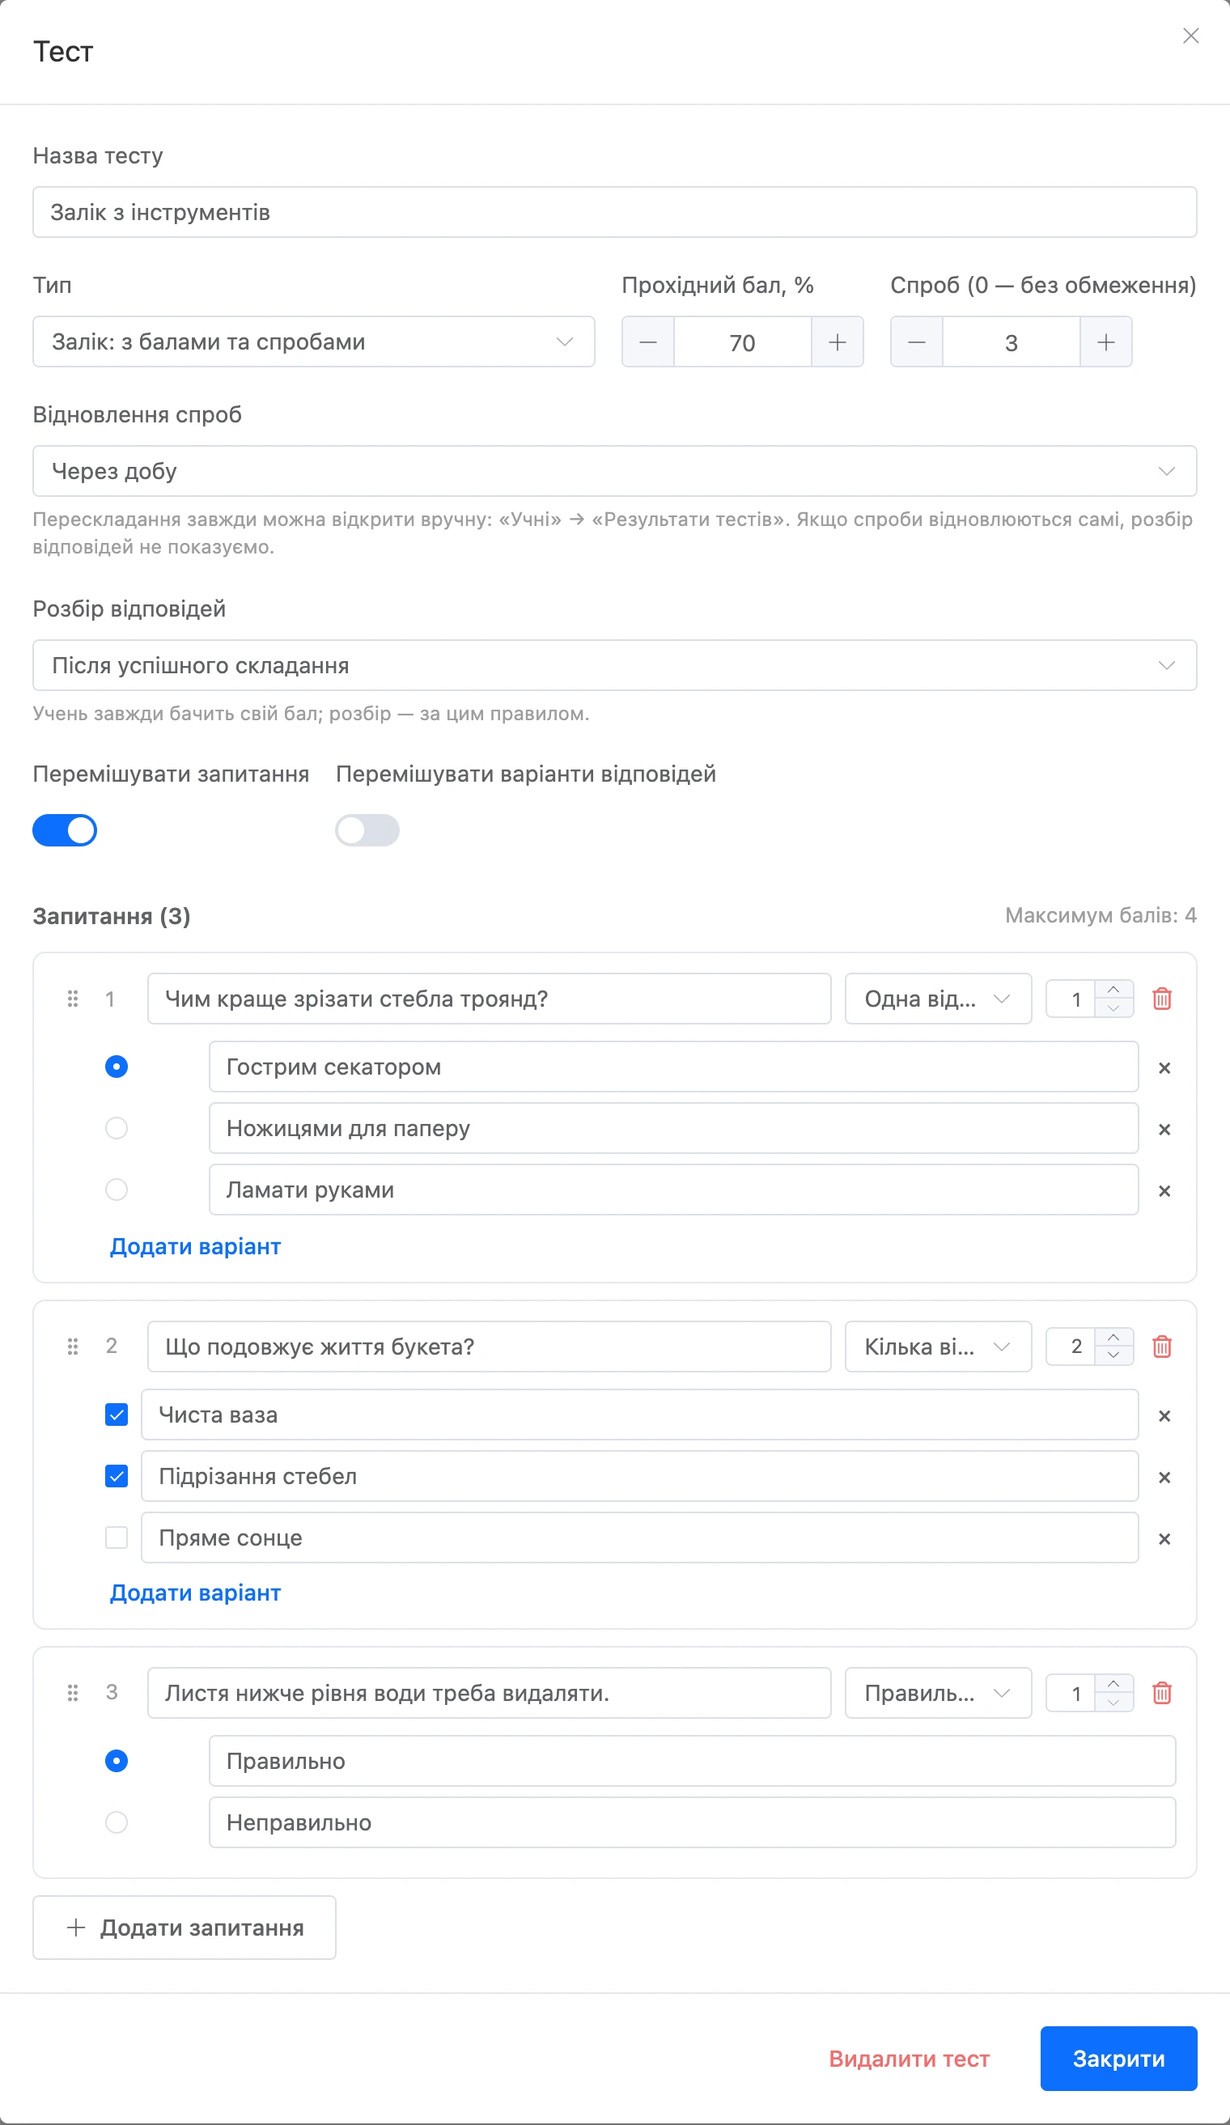Click the 'Назва тесту' input field
The image size is (1230, 2125).
pyautogui.click(x=614, y=212)
